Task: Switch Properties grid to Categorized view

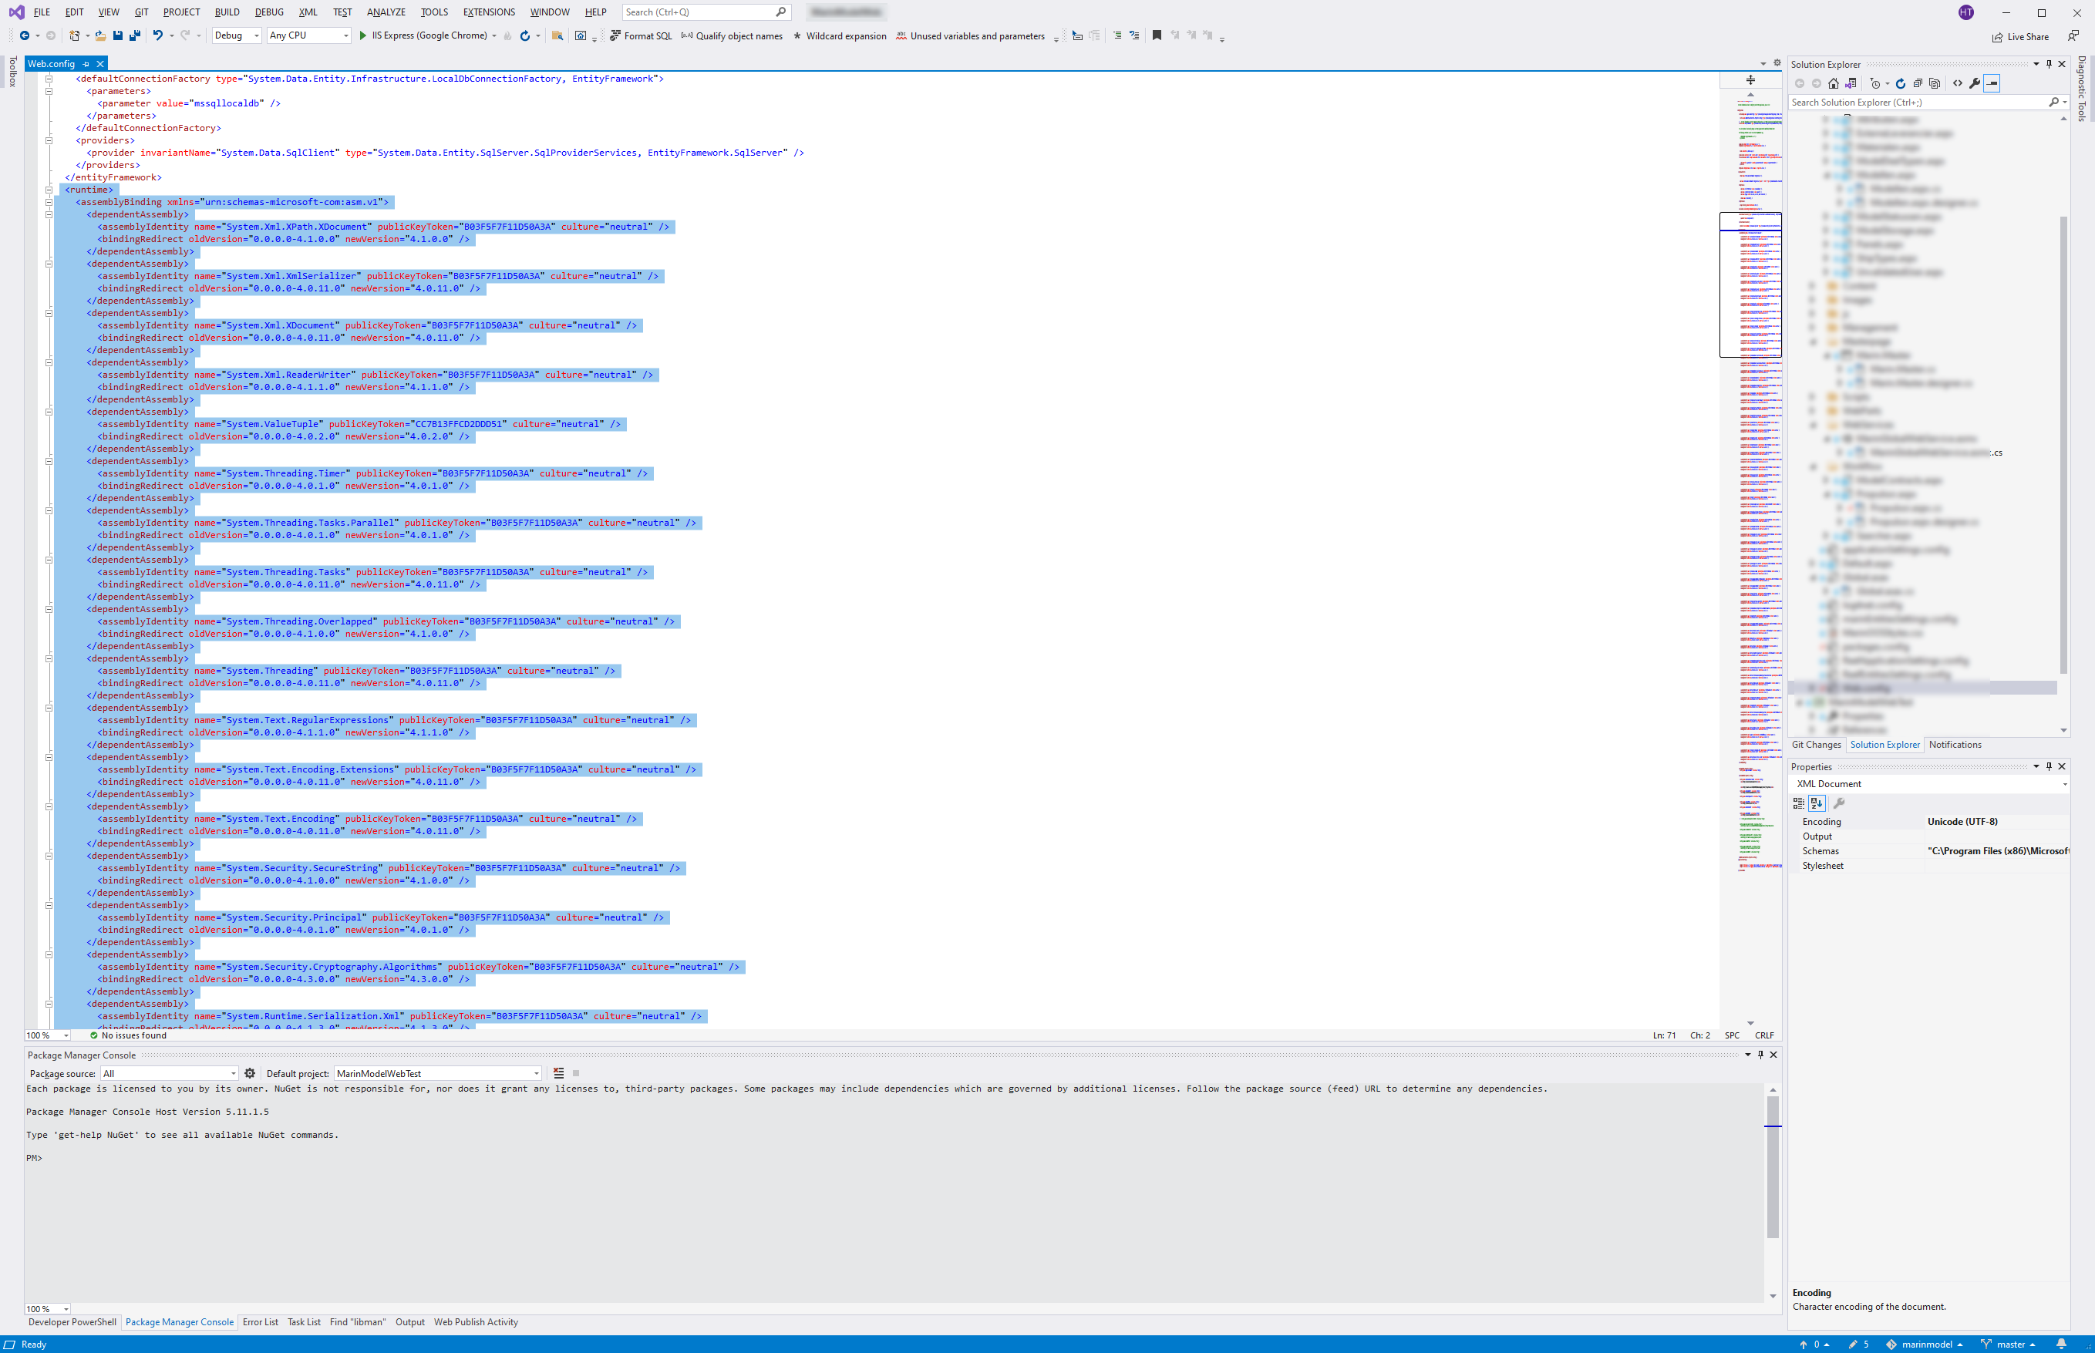Action: (1799, 803)
